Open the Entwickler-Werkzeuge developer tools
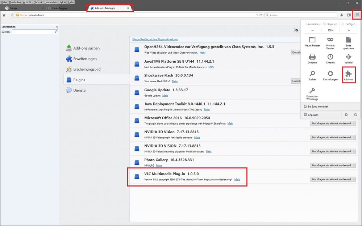362x226 pixels. coord(312,93)
